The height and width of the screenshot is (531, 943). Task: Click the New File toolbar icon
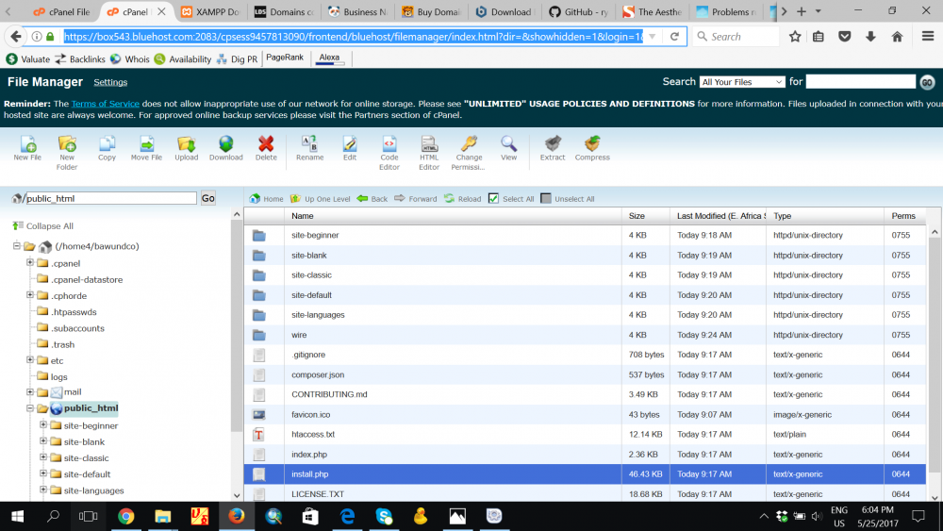(27, 147)
